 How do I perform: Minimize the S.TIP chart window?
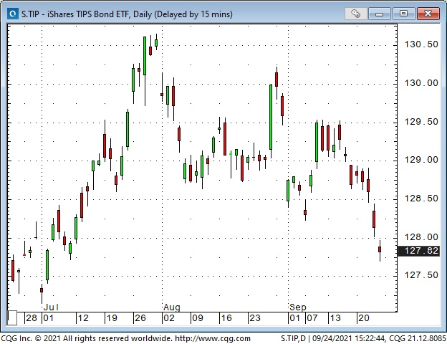[379, 14]
